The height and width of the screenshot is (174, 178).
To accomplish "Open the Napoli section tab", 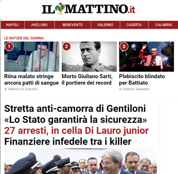I will (12, 25).
